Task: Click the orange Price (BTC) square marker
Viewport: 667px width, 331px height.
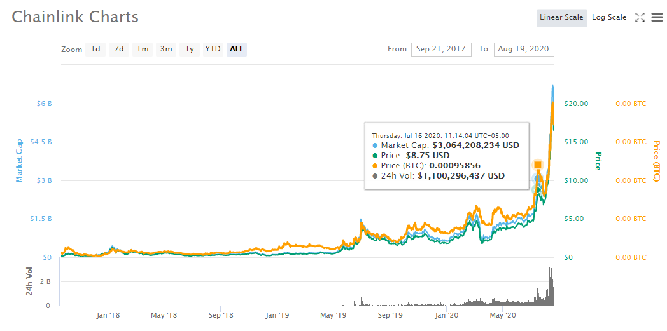Action: click(538, 165)
